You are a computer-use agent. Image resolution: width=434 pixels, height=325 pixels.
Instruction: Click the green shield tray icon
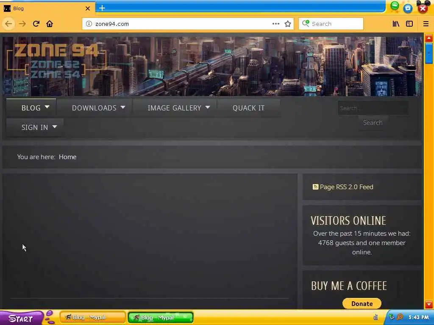(392, 317)
